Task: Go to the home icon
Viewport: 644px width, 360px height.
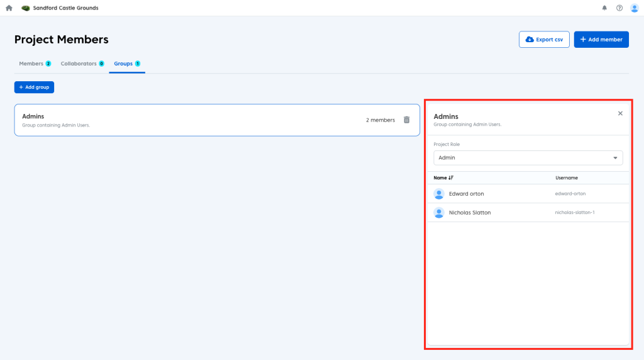Action: (9, 8)
